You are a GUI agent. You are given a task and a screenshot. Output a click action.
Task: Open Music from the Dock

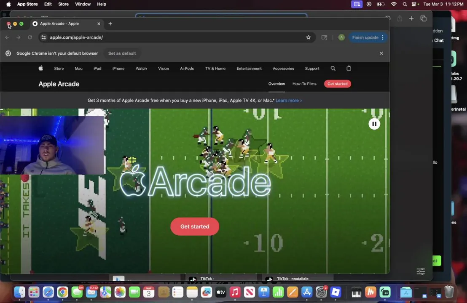[235, 292]
